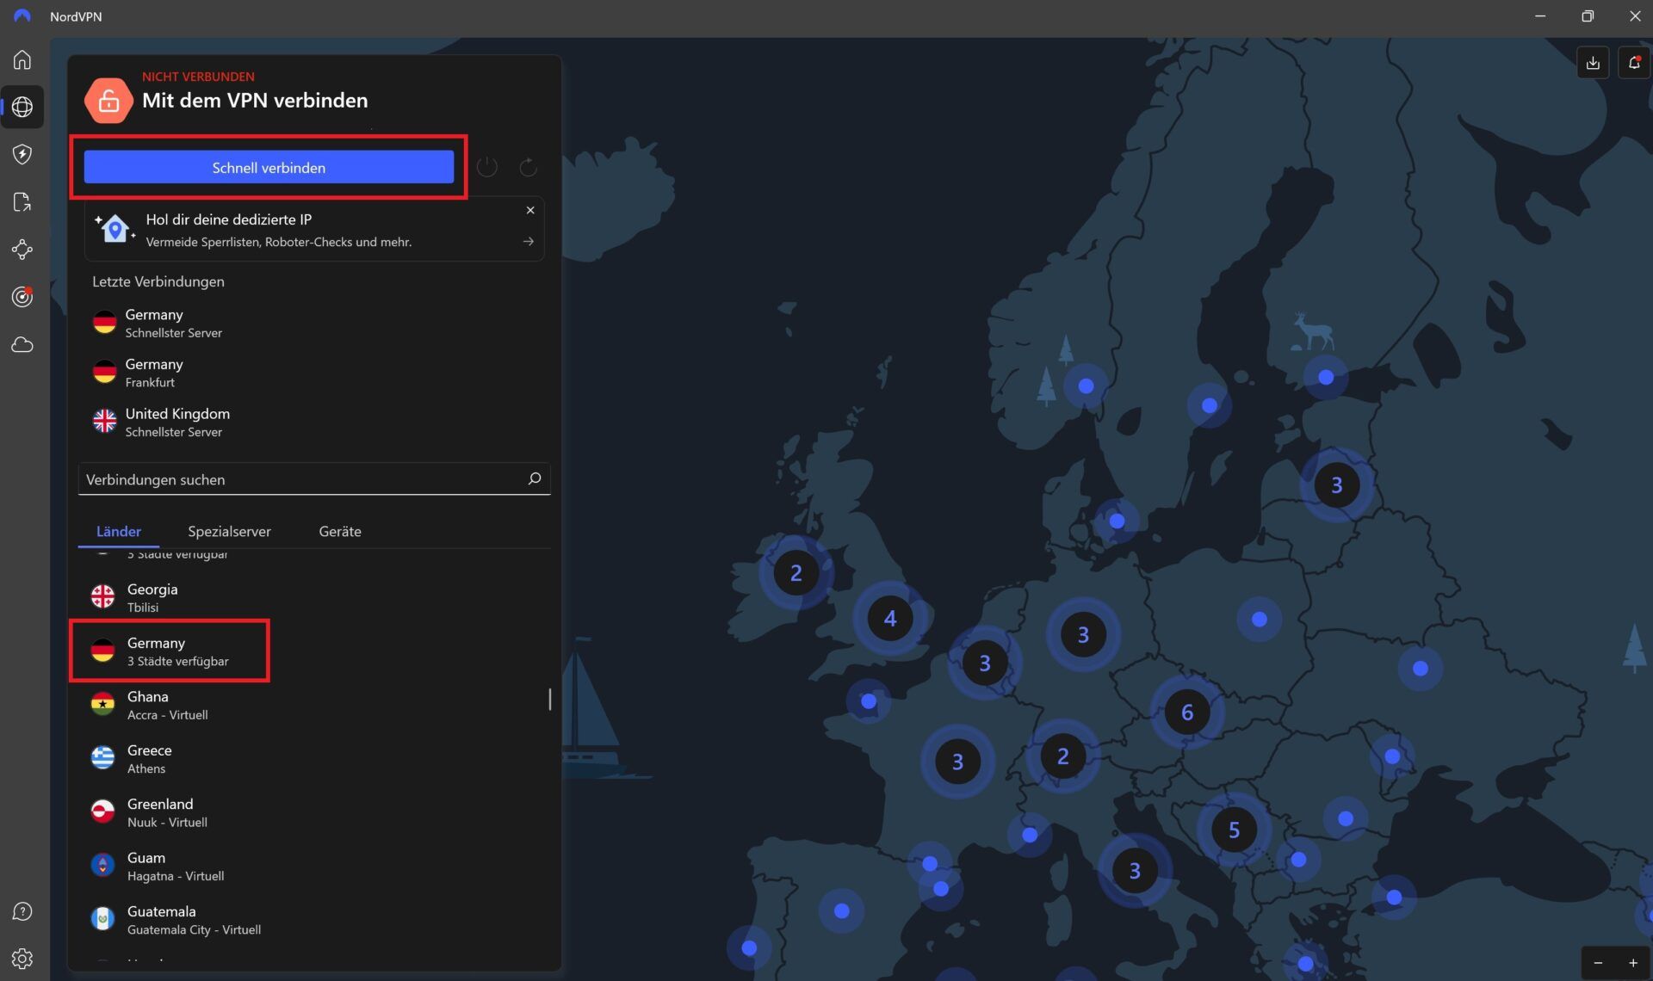The image size is (1653, 981).
Task: Click Schnell verbinden button
Action: pyautogui.click(x=269, y=167)
